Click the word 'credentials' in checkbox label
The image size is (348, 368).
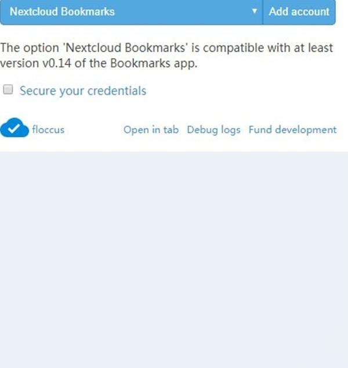pos(114,91)
